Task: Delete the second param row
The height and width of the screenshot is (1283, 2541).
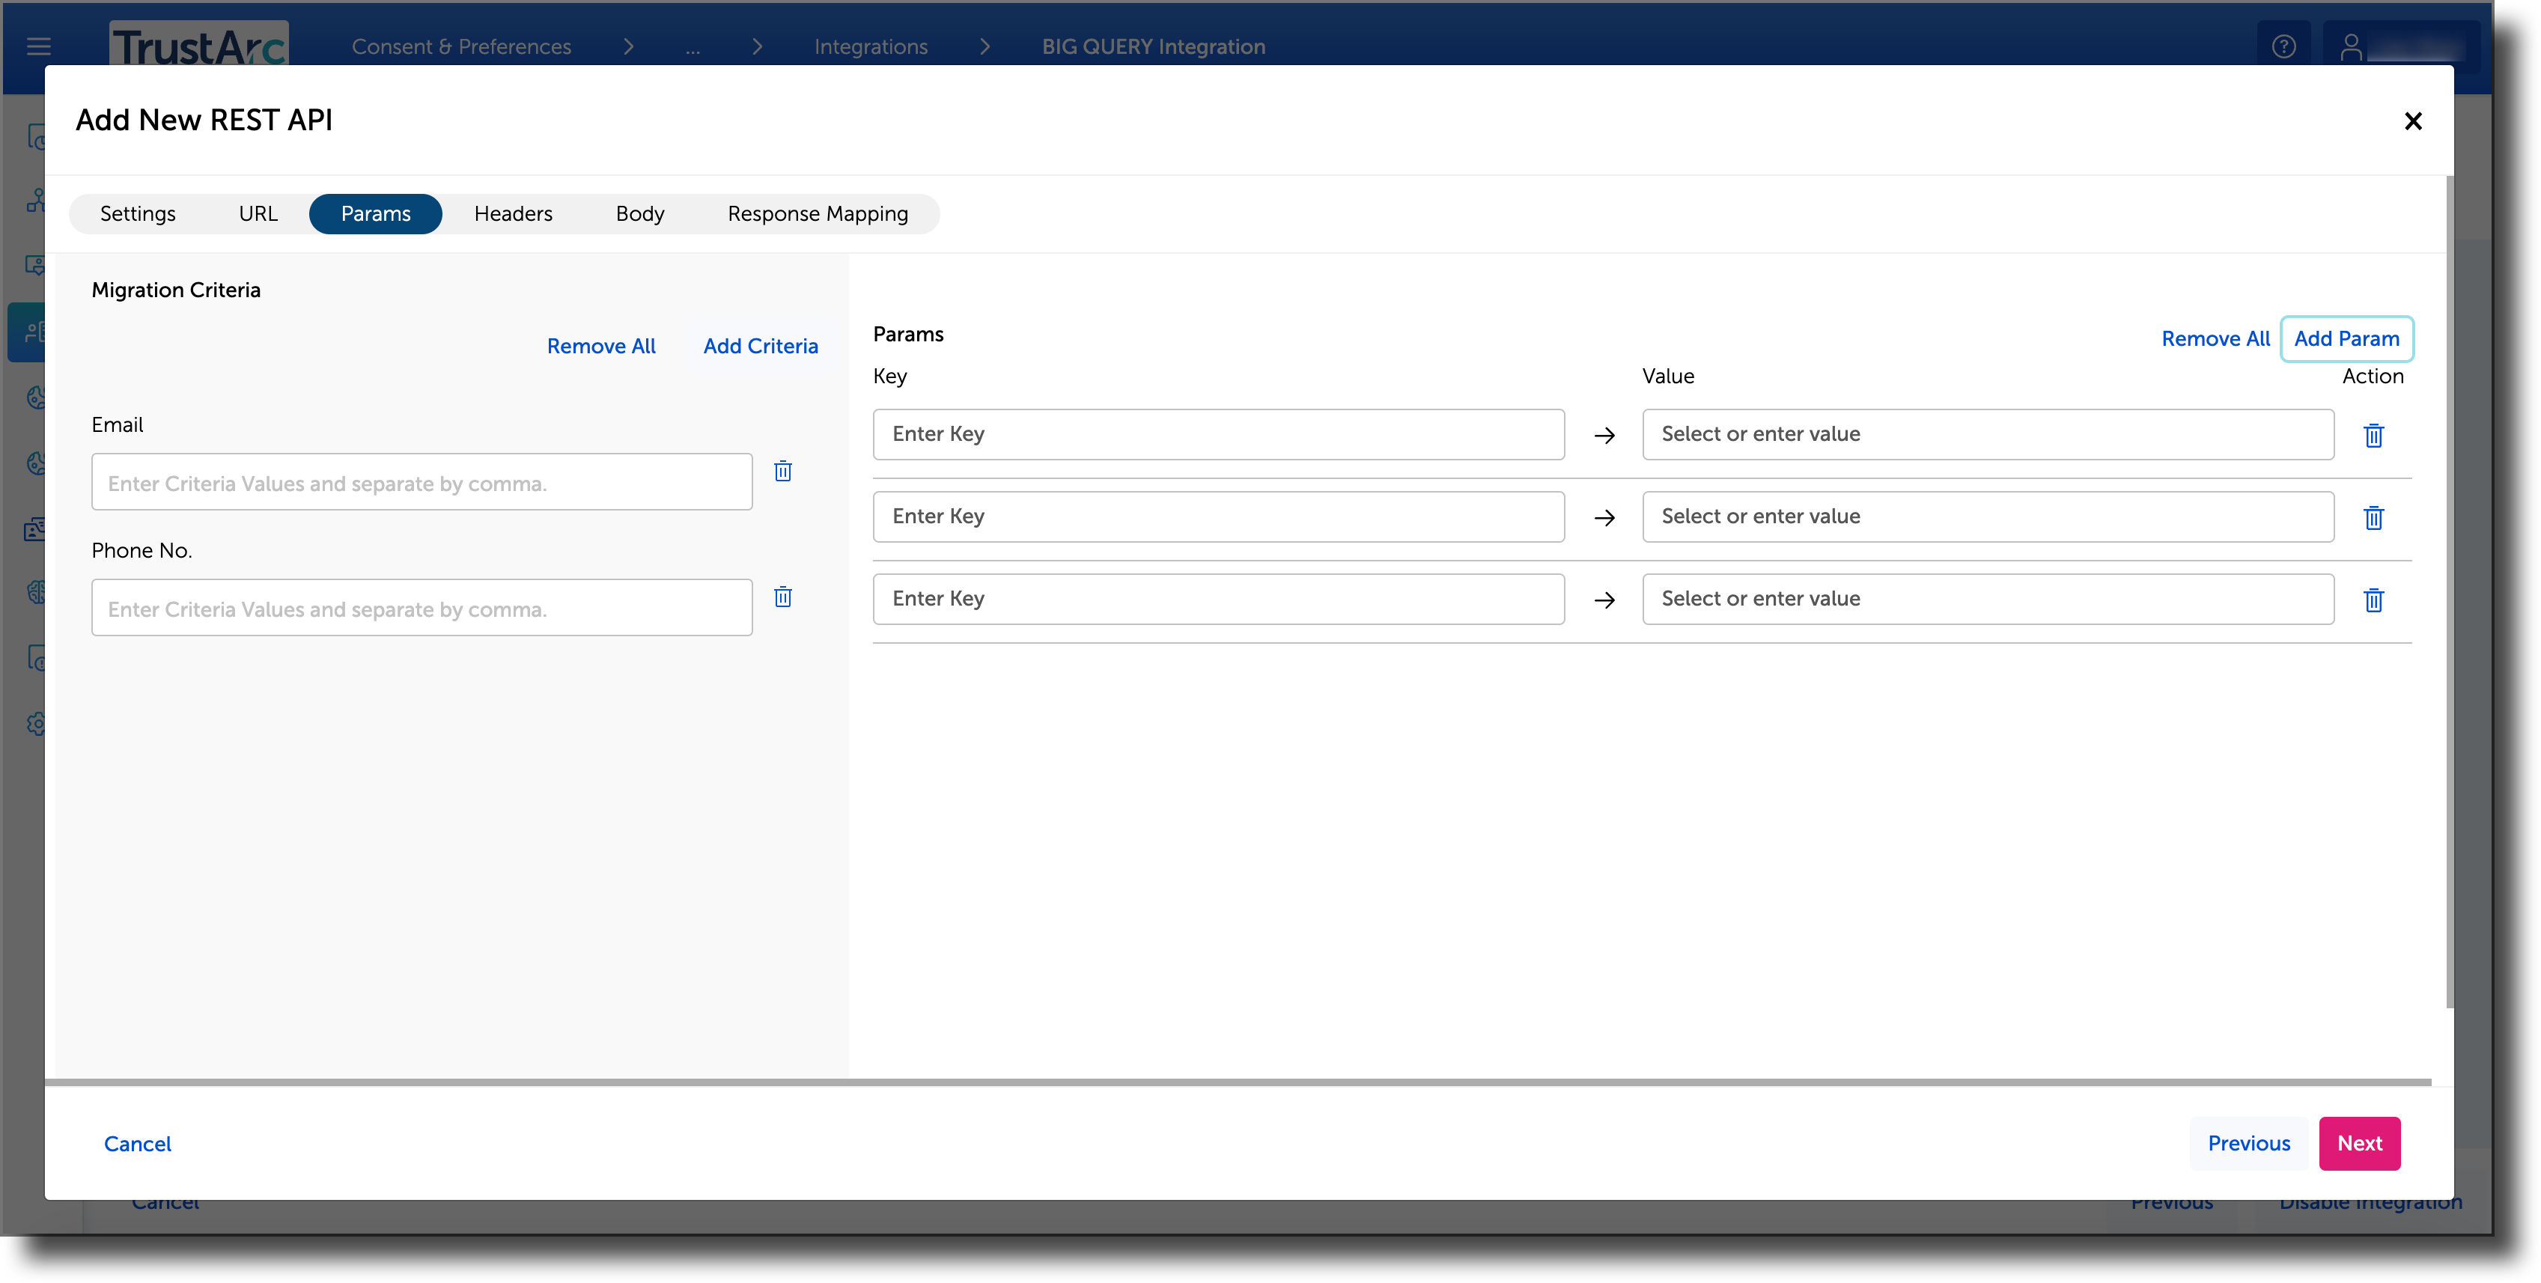Action: click(2373, 518)
